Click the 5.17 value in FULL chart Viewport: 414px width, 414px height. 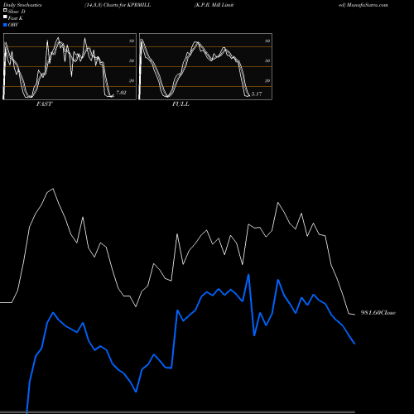(x=257, y=94)
